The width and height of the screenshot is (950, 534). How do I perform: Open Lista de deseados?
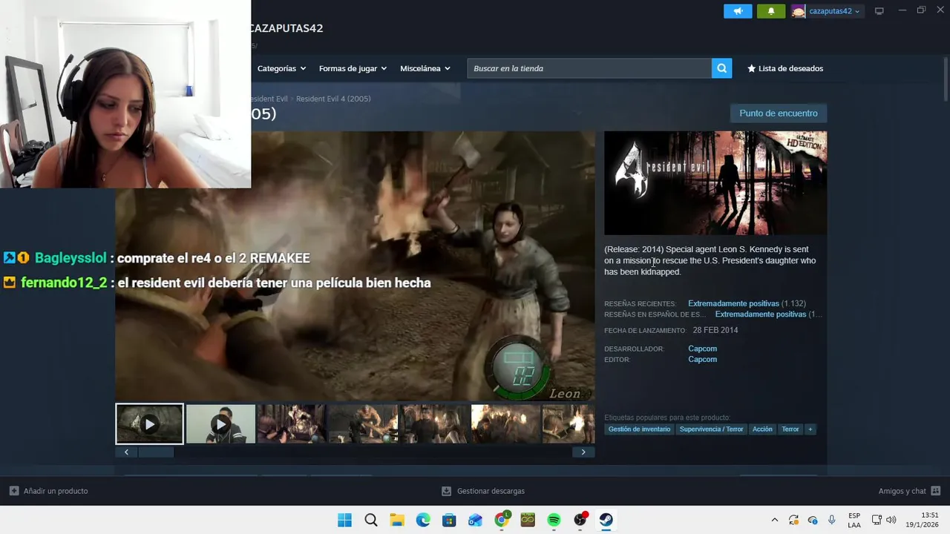coord(785,68)
